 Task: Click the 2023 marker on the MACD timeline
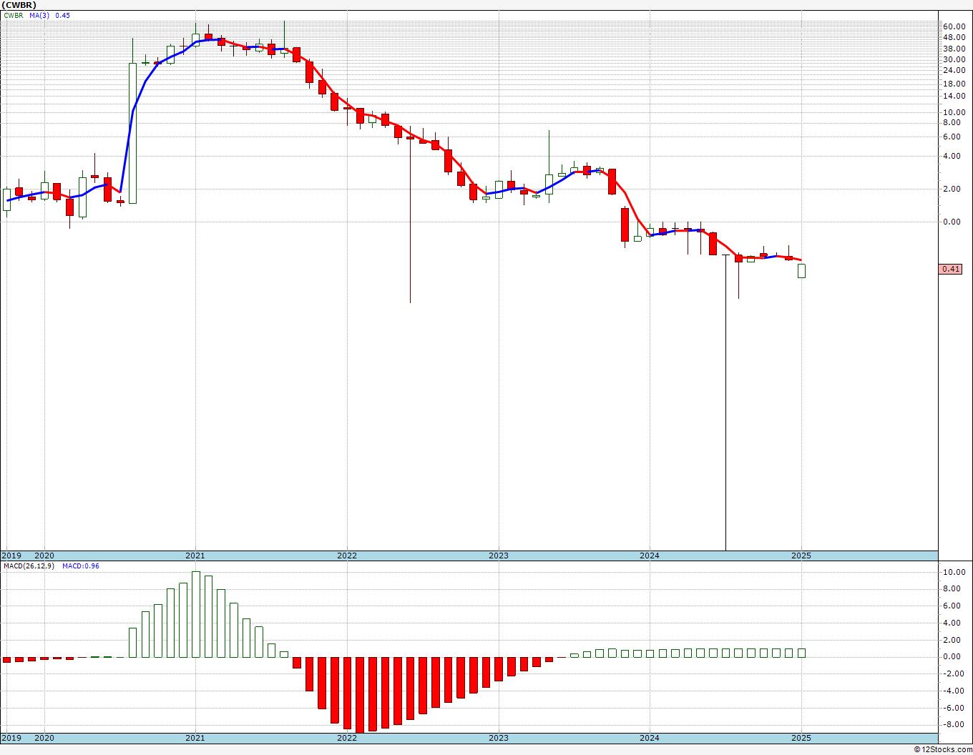pos(499,738)
